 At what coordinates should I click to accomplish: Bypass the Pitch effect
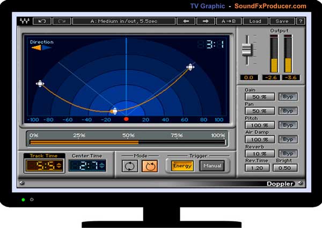click(288, 125)
